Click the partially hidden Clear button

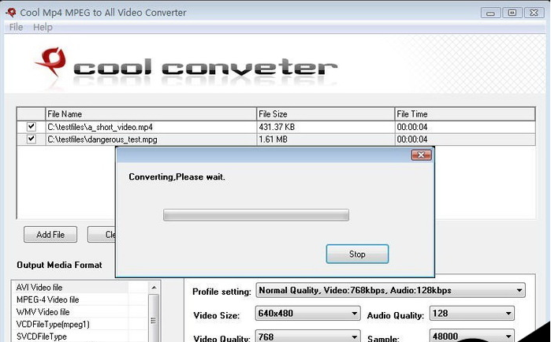pos(102,235)
